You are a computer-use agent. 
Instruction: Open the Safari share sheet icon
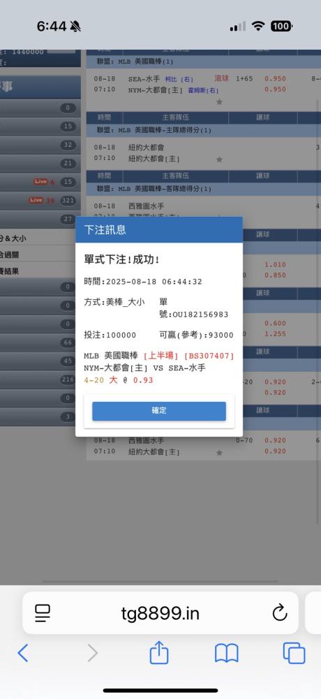(159, 652)
